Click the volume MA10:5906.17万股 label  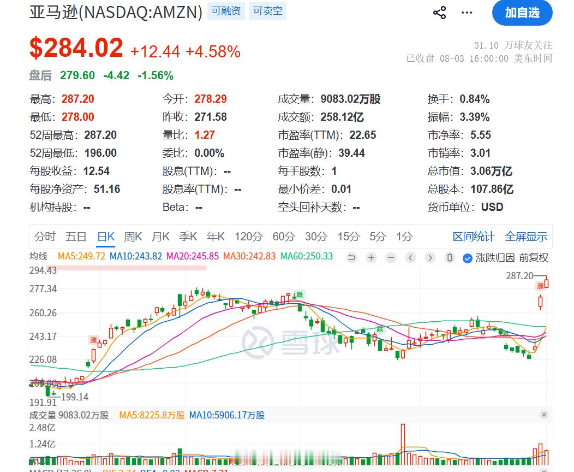[x=227, y=415]
